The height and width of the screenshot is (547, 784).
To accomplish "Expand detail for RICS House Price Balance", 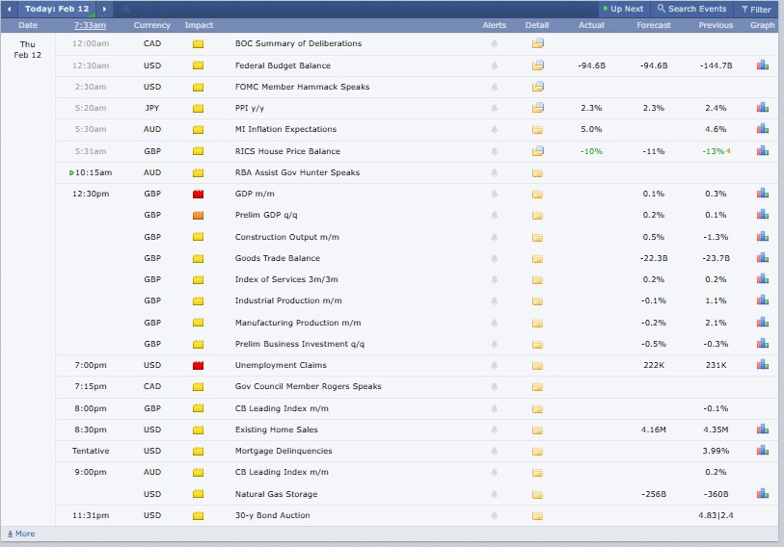I will [537, 151].
